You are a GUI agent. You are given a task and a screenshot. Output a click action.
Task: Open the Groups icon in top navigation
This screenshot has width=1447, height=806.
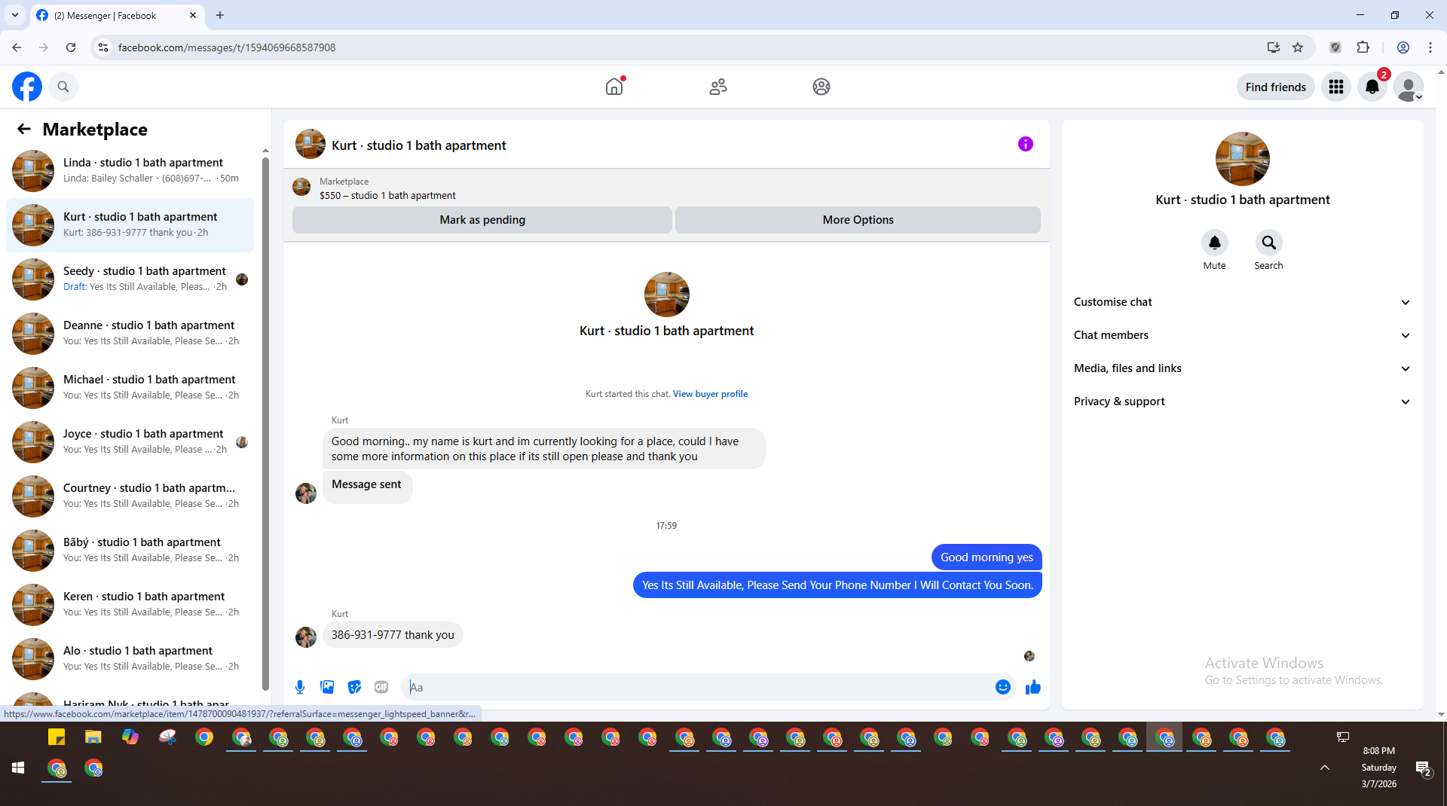pyautogui.click(x=821, y=87)
